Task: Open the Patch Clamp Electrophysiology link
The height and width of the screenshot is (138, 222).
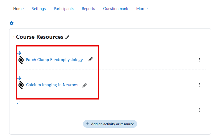Action: pyautogui.click(x=54, y=60)
